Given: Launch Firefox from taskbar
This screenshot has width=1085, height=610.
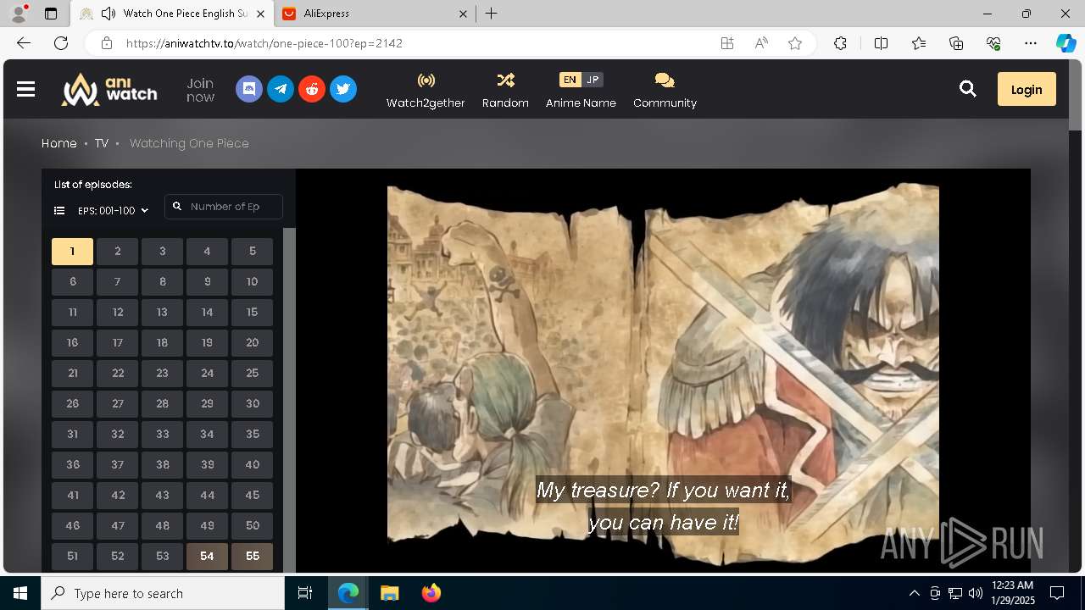Looking at the screenshot, I should [x=431, y=593].
